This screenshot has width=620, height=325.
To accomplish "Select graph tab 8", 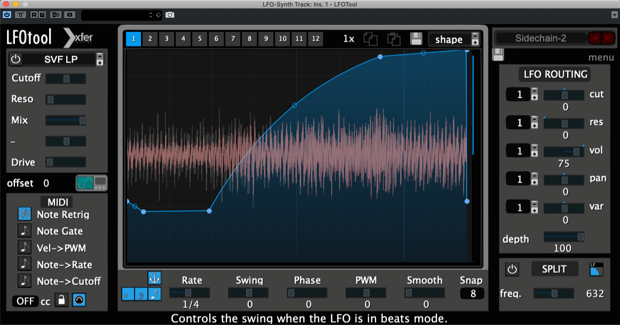I will coord(249,39).
